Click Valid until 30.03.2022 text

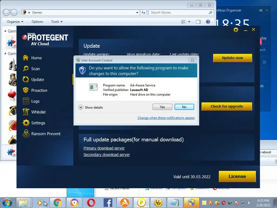pyautogui.click(x=192, y=177)
